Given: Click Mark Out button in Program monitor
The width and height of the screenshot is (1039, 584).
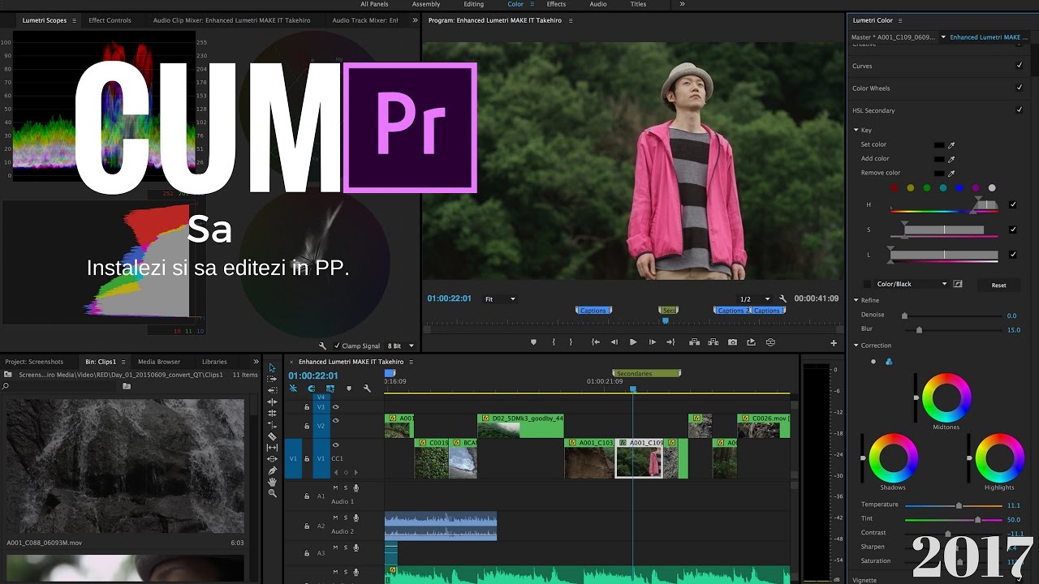Looking at the screenshot, I should point(571,342).
